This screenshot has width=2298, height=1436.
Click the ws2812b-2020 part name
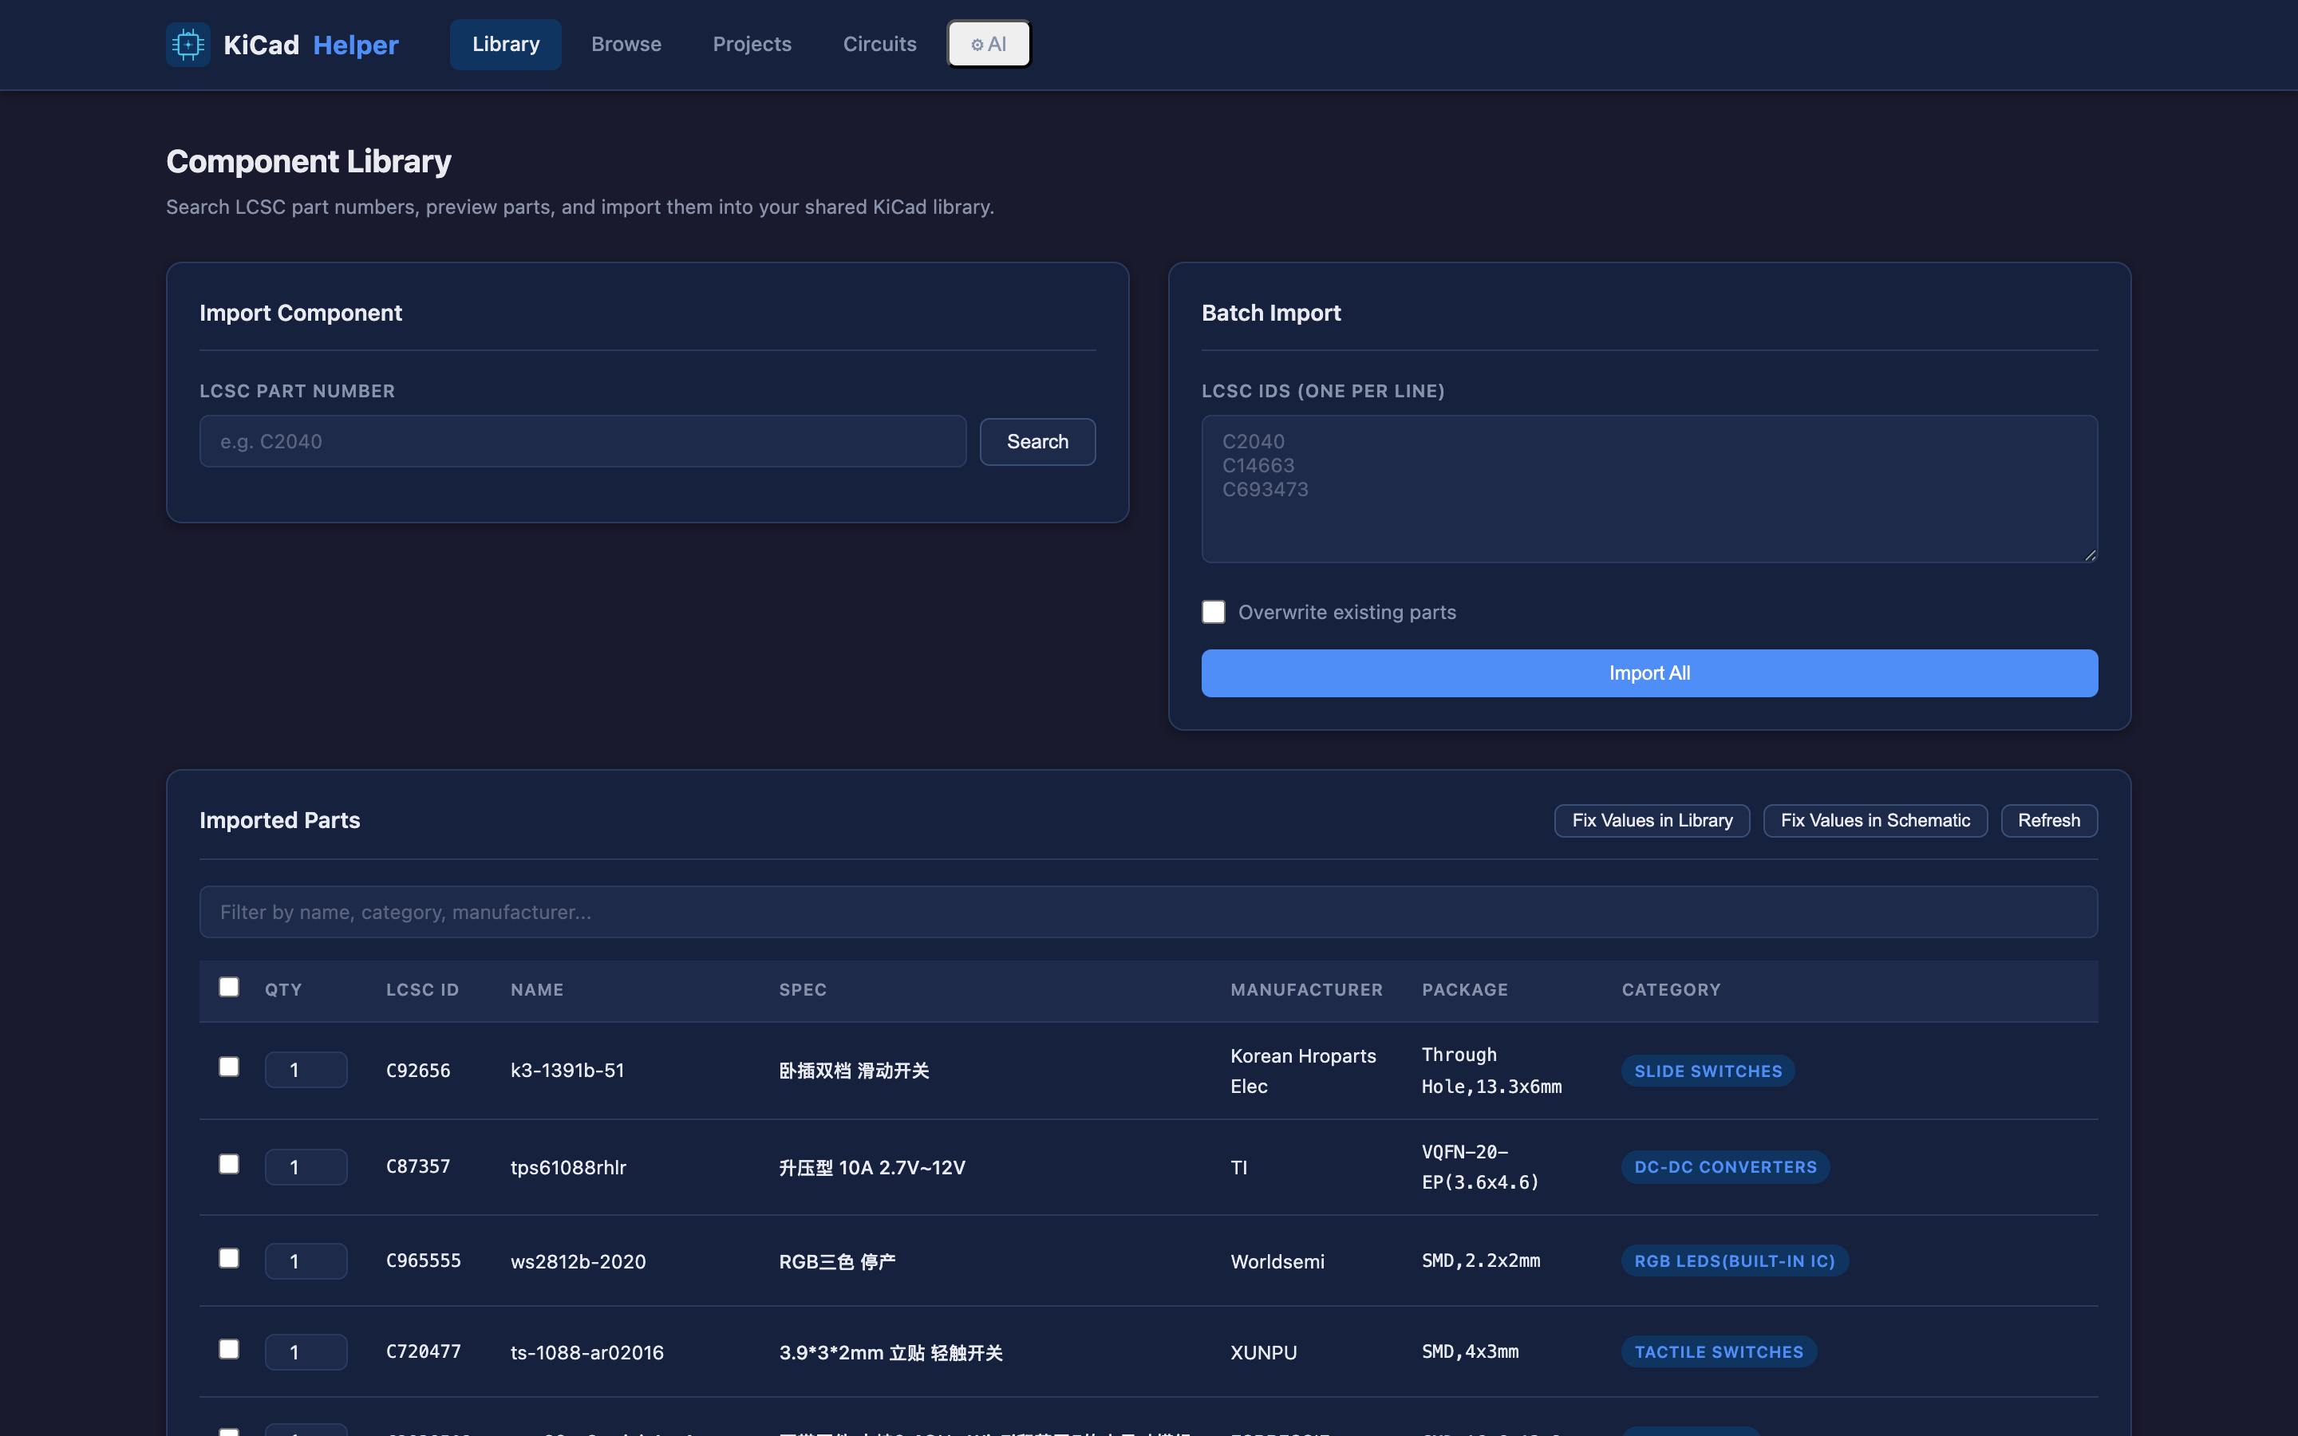click(578, 1261)
